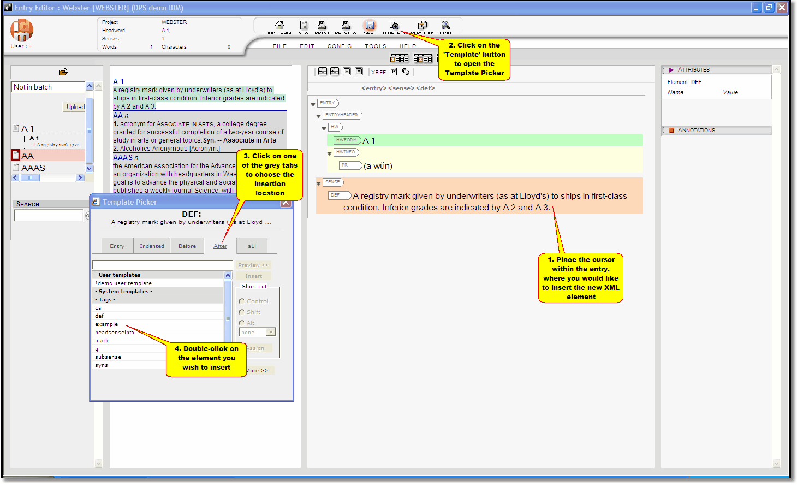Select the Alt shortcut radio button
Screen dimensions: 797x486
[x=241, y=323]
